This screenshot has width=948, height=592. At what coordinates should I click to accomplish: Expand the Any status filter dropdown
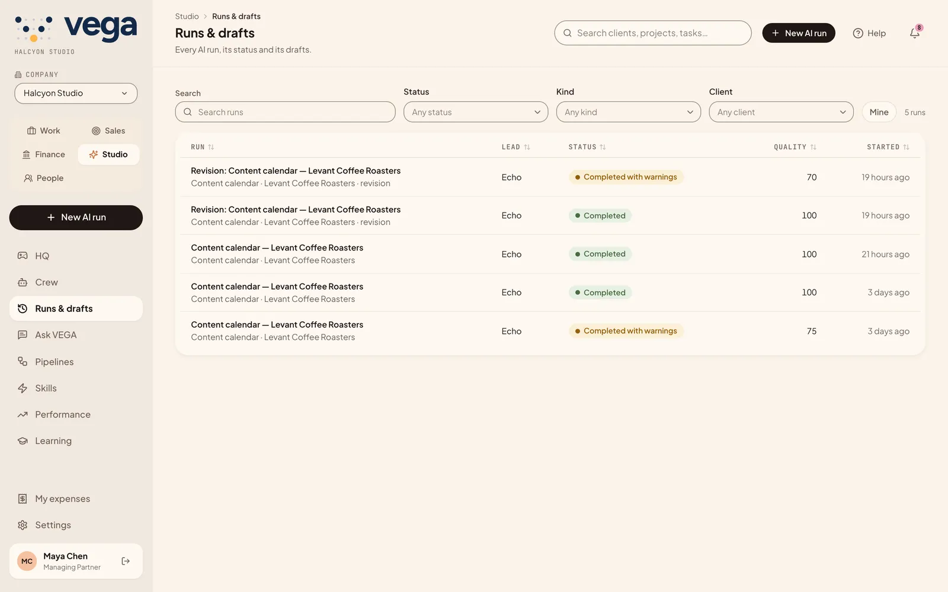click(x=476, y=112)
